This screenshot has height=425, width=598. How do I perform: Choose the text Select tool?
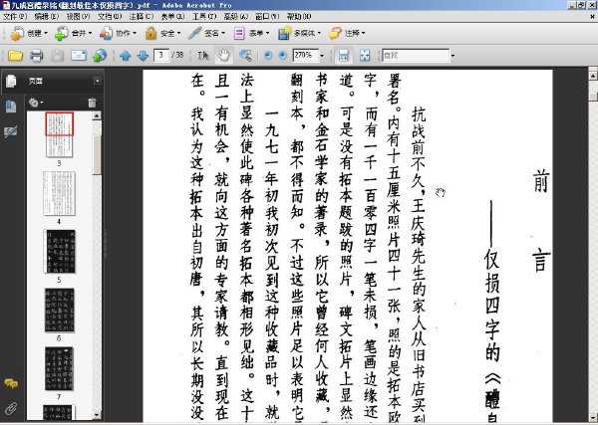[203, 56]
